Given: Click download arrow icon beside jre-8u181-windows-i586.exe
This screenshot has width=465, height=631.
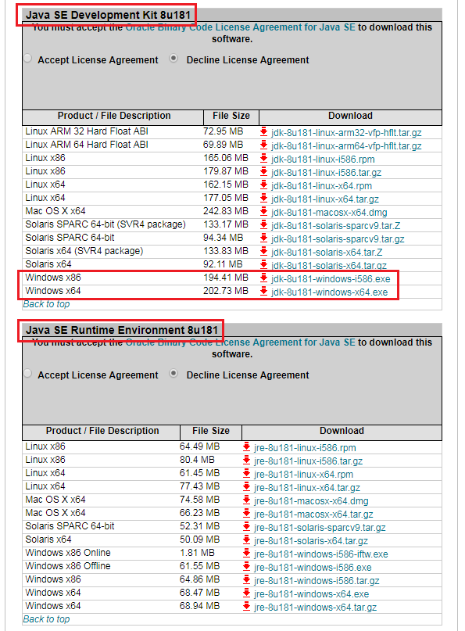Looking at the screenshot, I should [x=247, y=566].
